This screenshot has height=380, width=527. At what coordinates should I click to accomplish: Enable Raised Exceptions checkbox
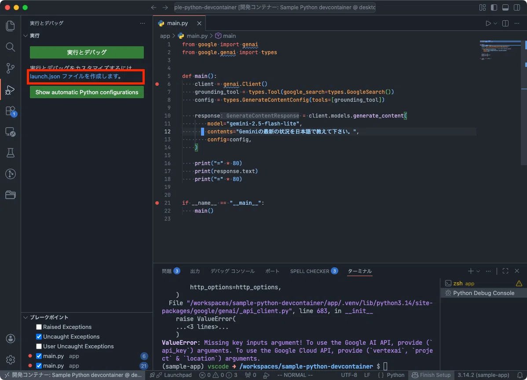coord(39,327)
